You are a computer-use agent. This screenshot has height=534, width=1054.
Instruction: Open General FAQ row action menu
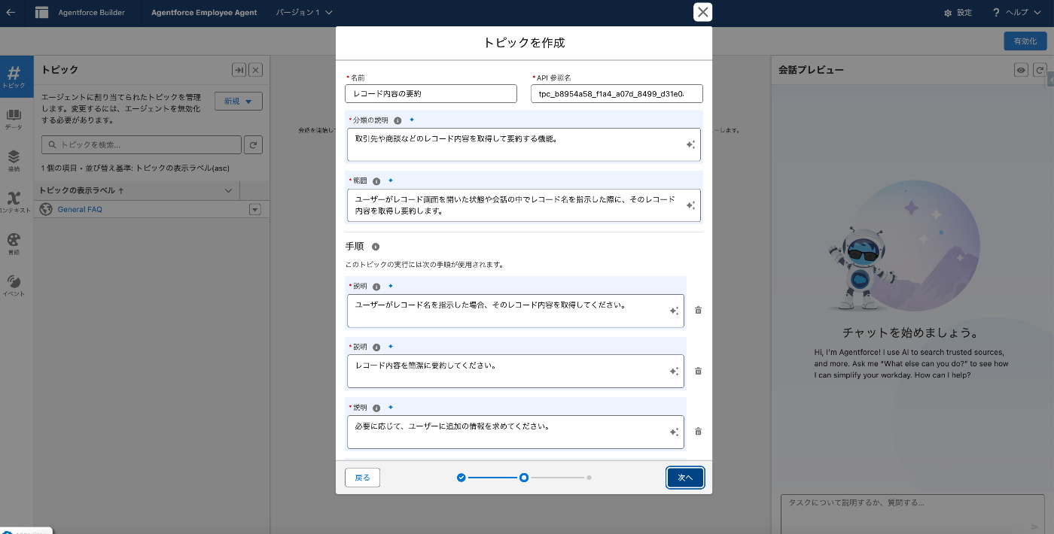[x=254, y=210]
